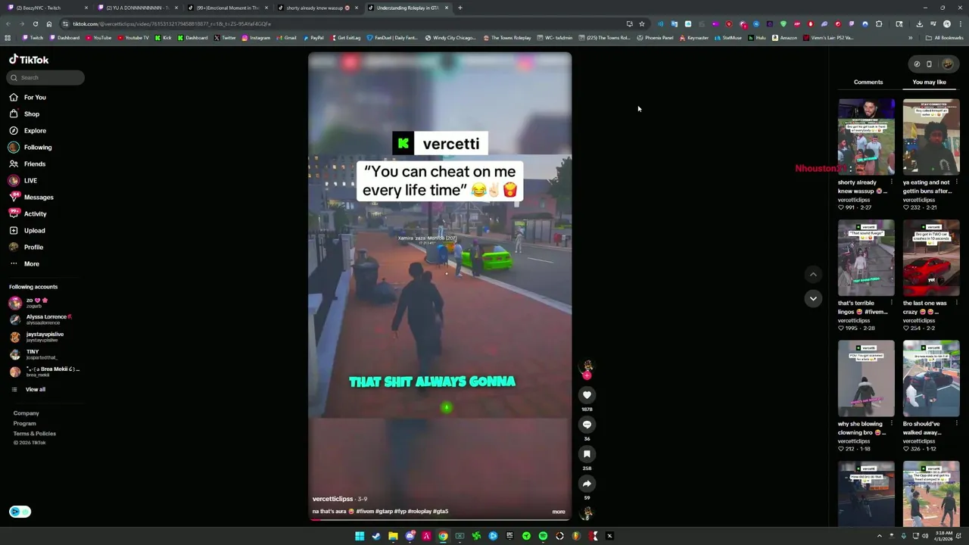Open TINY following account
969x545 pixels.
[x=34, y=354]
